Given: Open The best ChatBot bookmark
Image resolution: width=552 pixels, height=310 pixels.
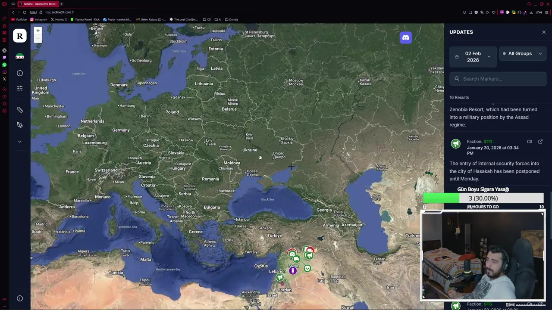Looking at the screenshot, I should 184,19.
